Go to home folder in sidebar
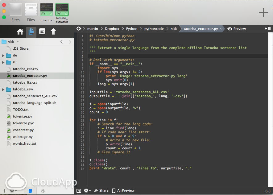The width and height of the screenshot is (273, 195). [x=20, y=31]
